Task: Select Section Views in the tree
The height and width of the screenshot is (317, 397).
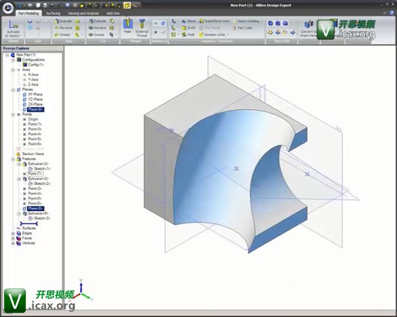Action: point(33,154)
